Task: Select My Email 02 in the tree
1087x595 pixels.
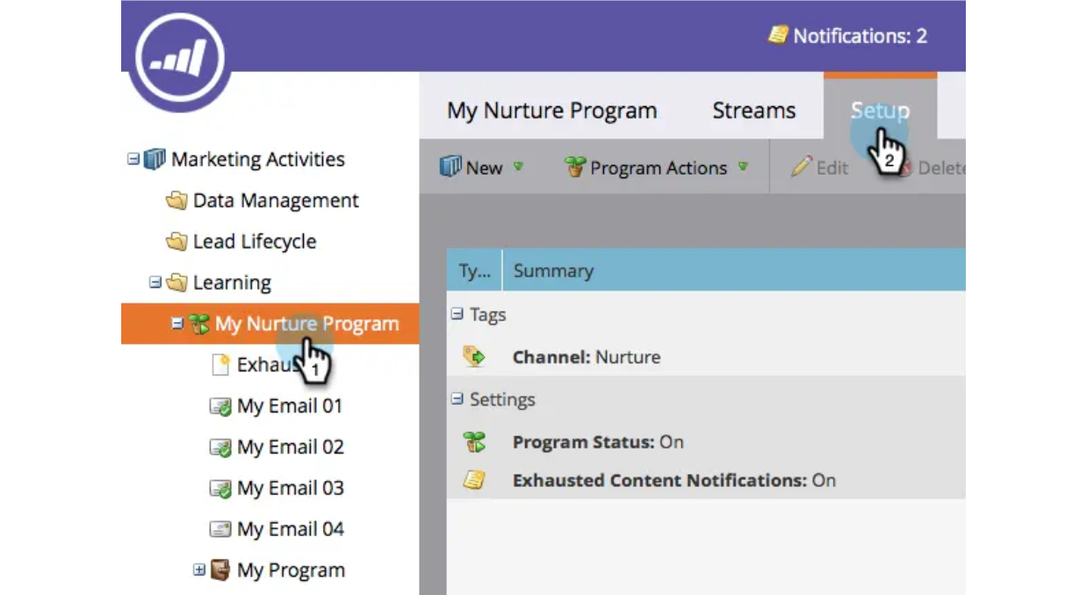Action: tap(290, 448)
